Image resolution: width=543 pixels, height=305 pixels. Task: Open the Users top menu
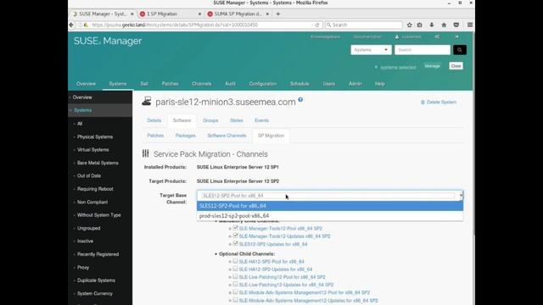328,84
